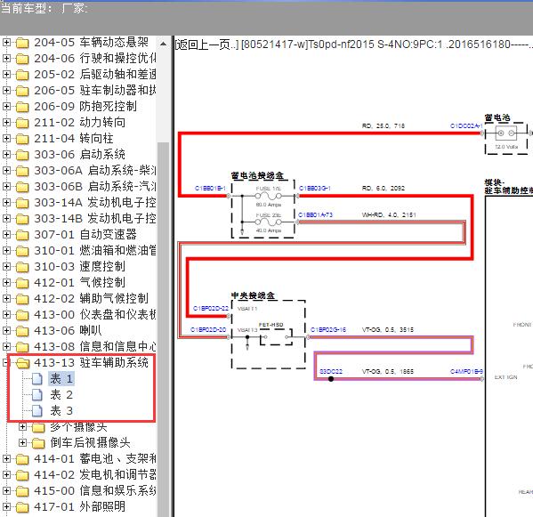The height and width of the screenshot is (517, 533).
Task: Click the folder icon for 303-14B 发动机电子控制
Action: (x=22, y=219)
